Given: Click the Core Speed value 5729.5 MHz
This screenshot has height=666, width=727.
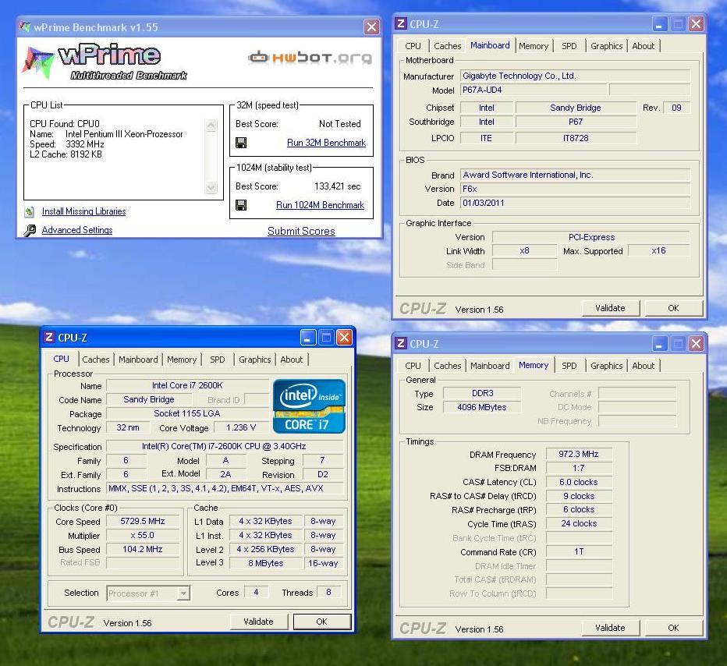Looking at the screenshot, I should pos(143,521).
